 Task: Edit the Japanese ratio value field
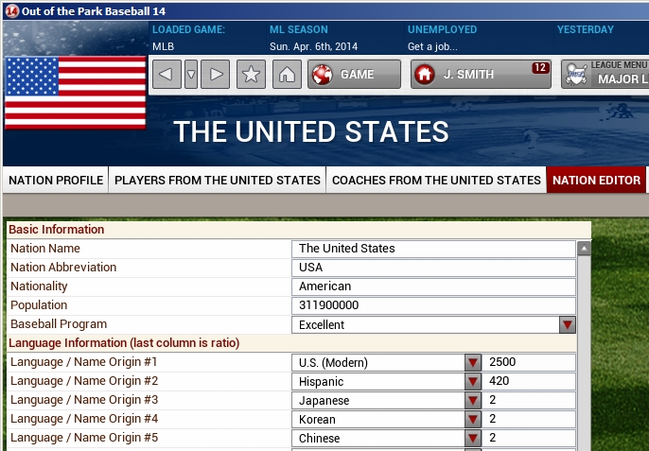(529, 400)
